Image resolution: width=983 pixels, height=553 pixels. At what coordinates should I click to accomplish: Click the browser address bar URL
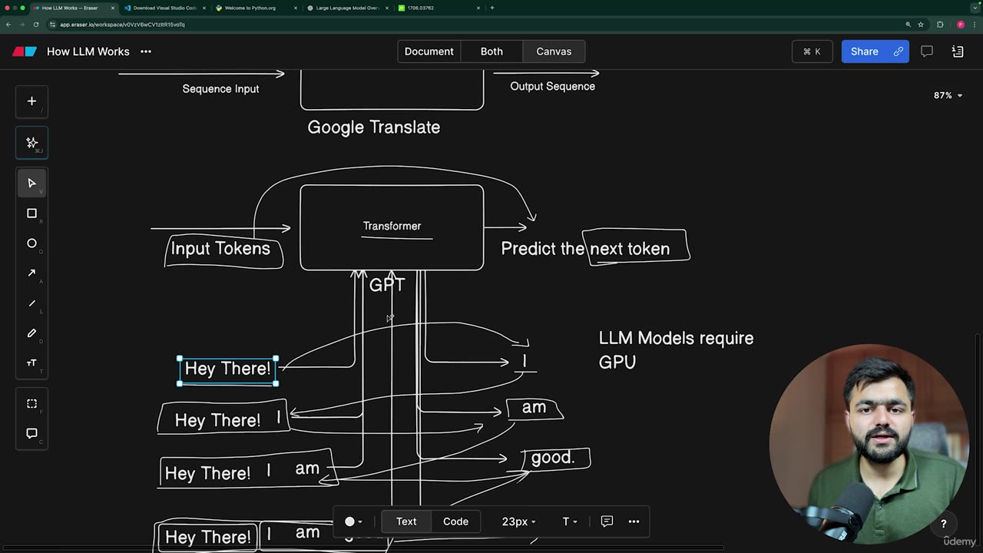[x=123, y=25]
